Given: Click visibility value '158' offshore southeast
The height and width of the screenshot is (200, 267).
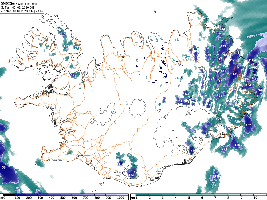Looking at the screenshot, I should [x=237, y=145].
